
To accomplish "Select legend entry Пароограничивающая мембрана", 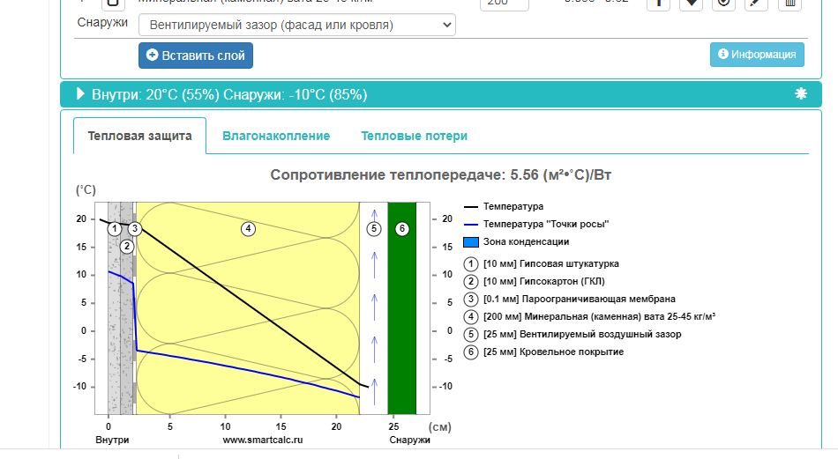I will coord(580,299).
